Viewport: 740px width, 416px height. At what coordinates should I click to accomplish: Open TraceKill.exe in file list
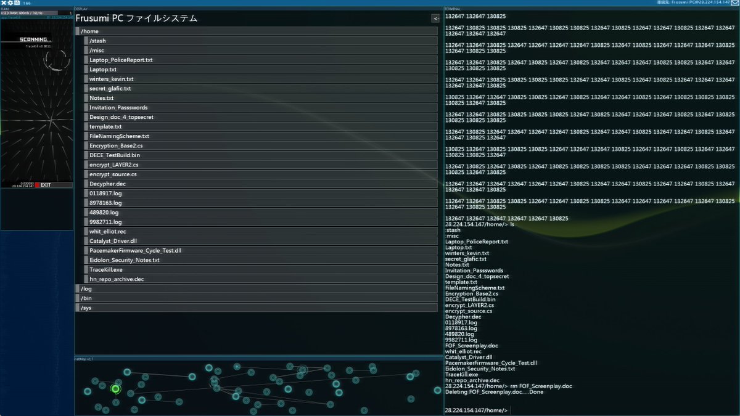click(x=261, y=270)
